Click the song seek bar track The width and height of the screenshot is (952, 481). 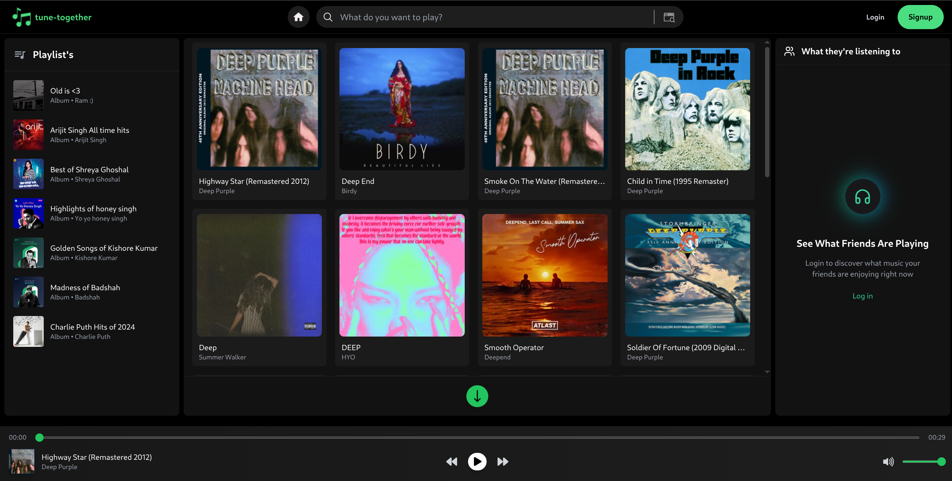(x=477, y=437)
